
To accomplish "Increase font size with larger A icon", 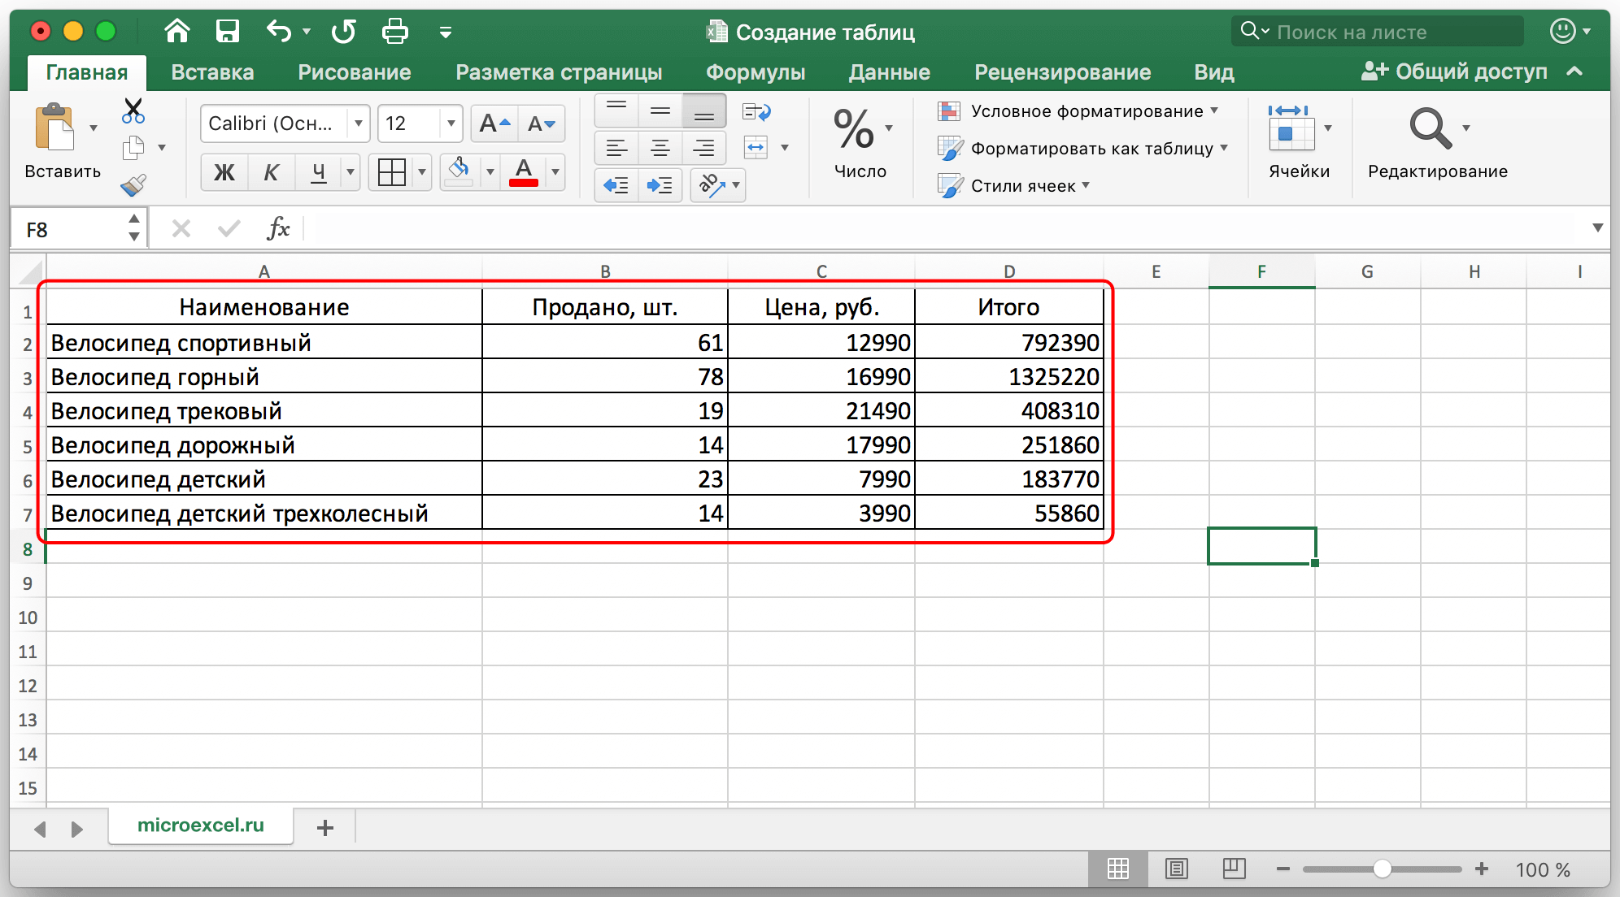I will (494, 123).
